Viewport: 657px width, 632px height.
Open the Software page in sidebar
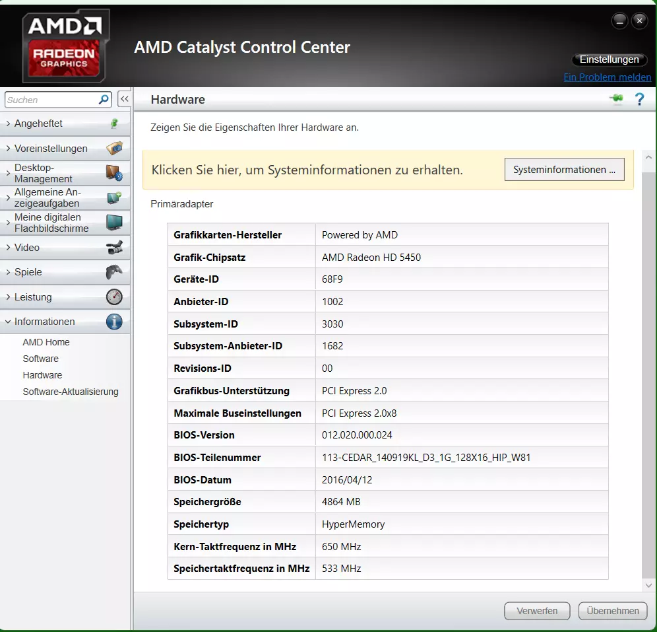[x=41, y=359]
